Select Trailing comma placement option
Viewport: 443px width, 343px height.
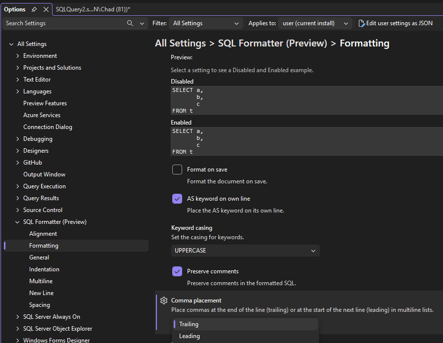coord(245,324)
